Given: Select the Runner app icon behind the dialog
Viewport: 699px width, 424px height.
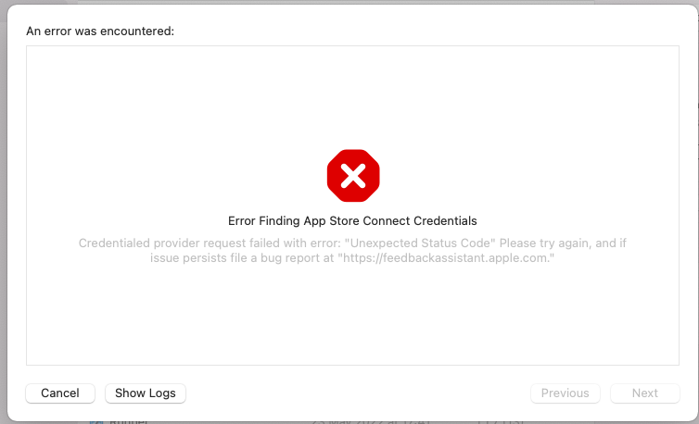Looking at the screenshot, I should [x=95, y=421].
